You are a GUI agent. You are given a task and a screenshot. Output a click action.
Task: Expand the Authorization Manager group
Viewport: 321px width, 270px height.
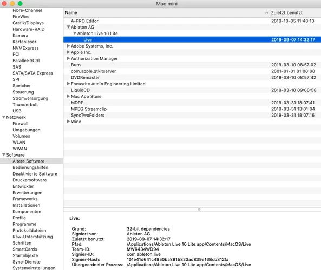pyautogui.click(x=68, y=58)
